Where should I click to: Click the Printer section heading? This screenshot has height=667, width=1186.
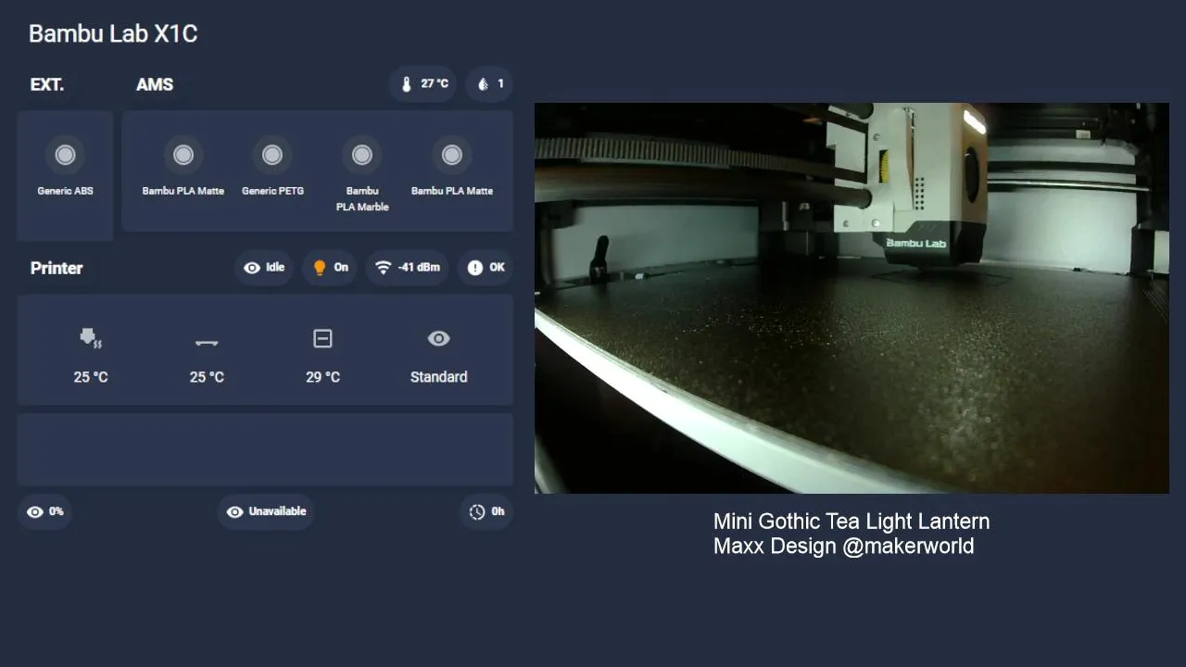tap(57, 268)
